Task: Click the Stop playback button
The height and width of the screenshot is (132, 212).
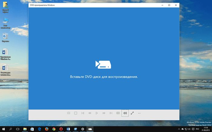Action: (x=76, y=113)
